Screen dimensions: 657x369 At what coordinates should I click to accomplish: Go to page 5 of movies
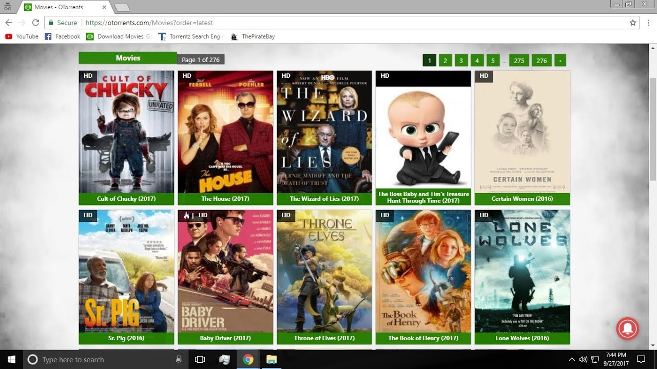[x=493, y=60]
